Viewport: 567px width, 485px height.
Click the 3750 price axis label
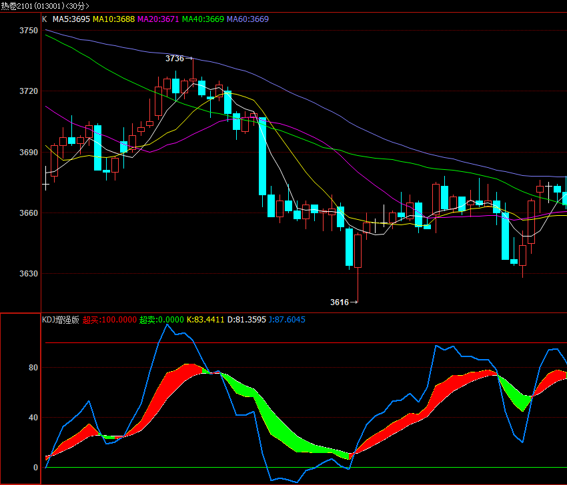[29, 31]
